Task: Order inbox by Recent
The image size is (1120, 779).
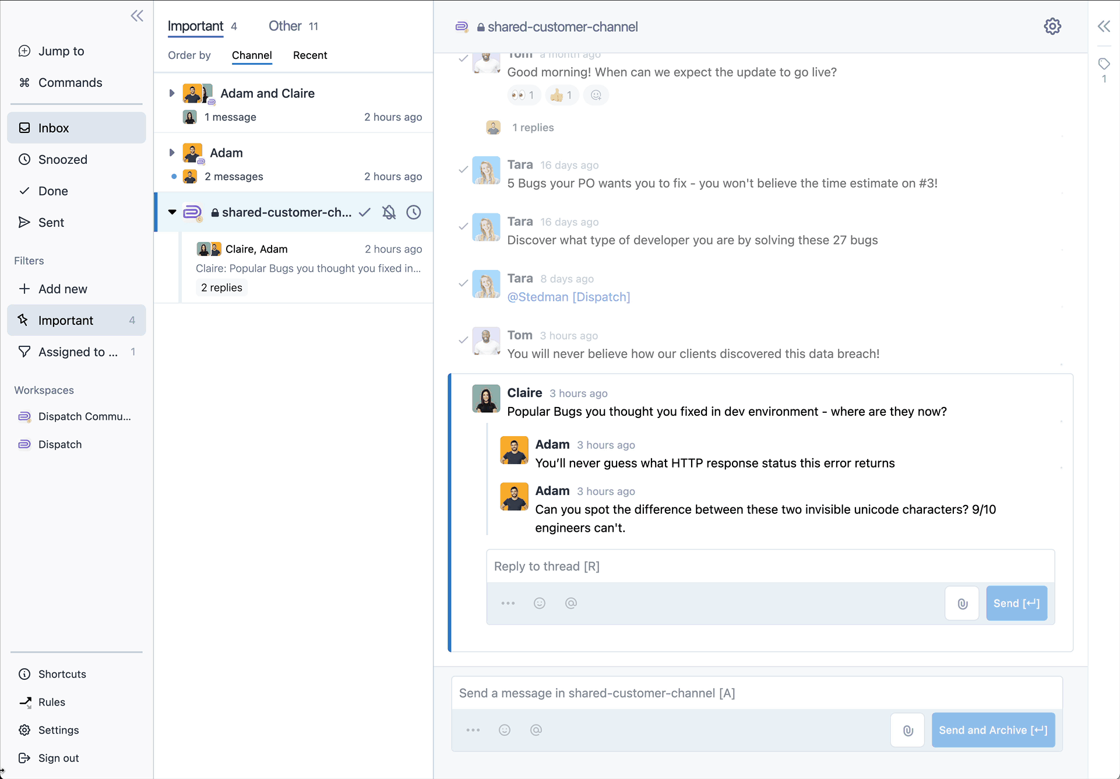Action: 310,55
